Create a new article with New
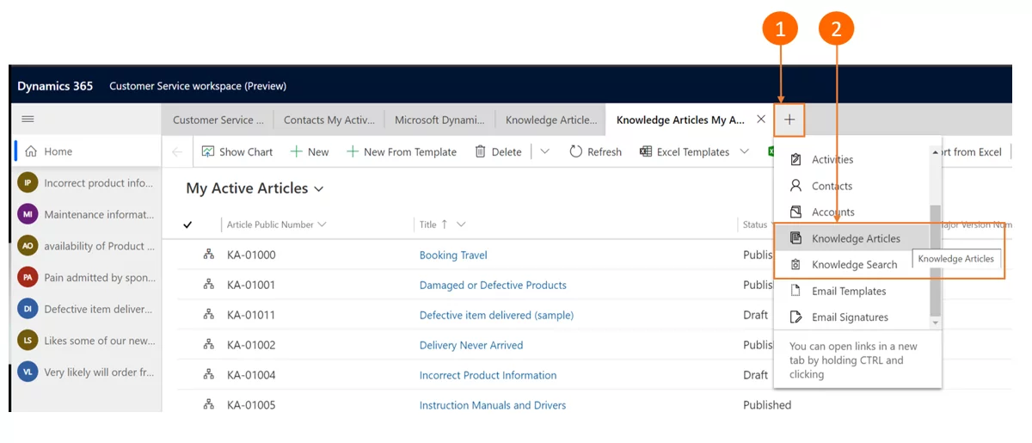 pyautogui.click(x=309, y=151)
